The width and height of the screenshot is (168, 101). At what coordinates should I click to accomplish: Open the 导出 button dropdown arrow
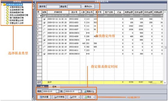tap(94, 97)
